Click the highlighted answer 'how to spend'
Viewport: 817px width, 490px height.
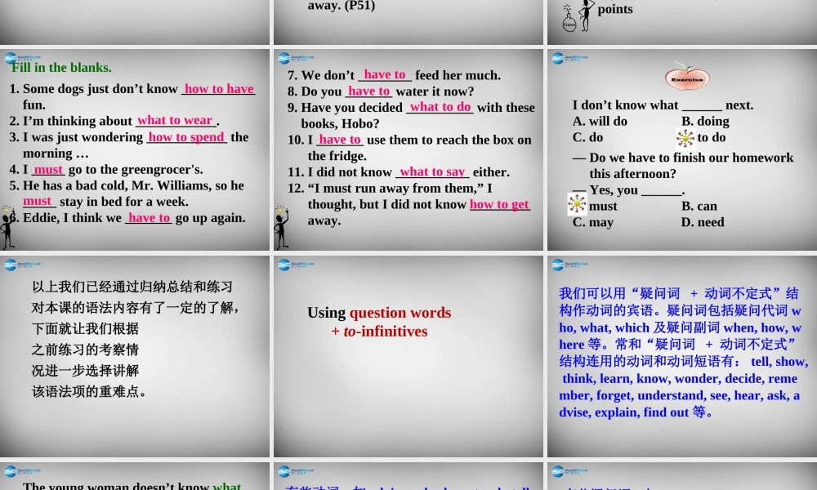point(186,137)
